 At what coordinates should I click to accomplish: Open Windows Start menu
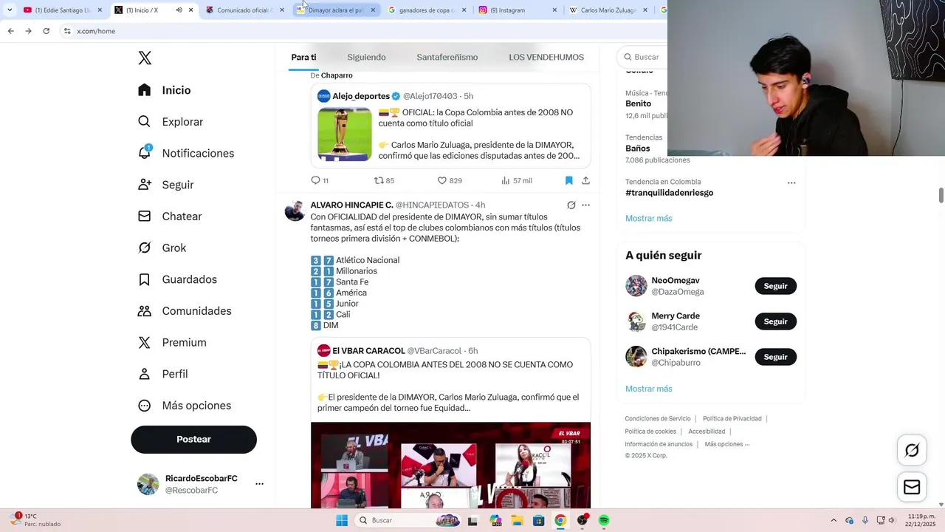342,520
